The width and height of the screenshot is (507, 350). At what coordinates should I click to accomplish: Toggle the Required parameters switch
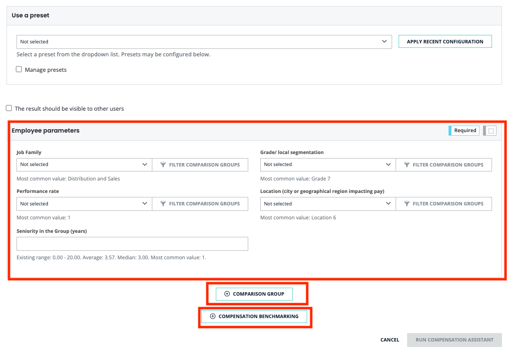click(x=464, y=131)
